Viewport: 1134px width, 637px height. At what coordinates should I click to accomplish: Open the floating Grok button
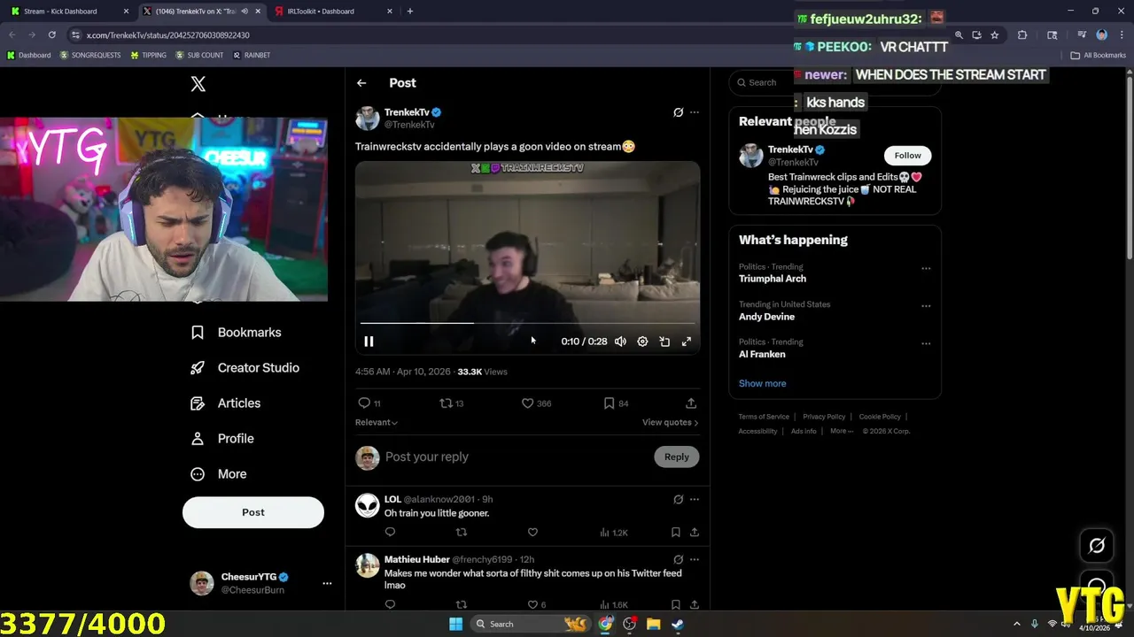tap(1097, 546)
